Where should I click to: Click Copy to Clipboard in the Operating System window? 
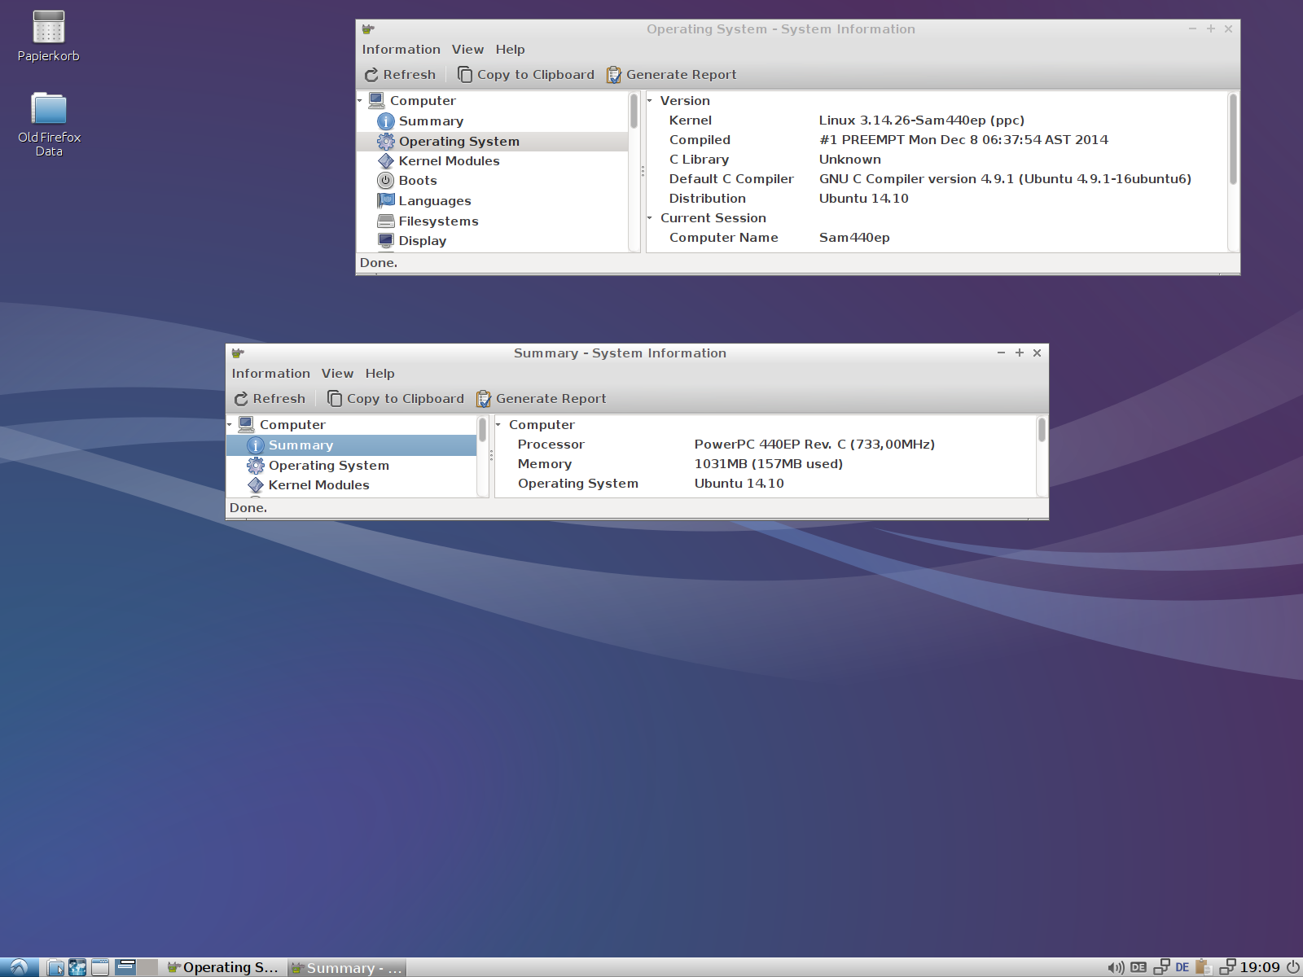pos(526,75)
